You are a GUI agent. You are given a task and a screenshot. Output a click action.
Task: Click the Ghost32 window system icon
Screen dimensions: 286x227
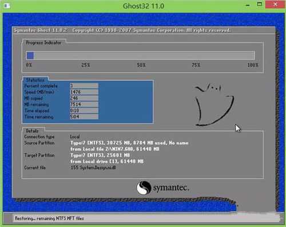pyautogui.click(x=7, y=6)
